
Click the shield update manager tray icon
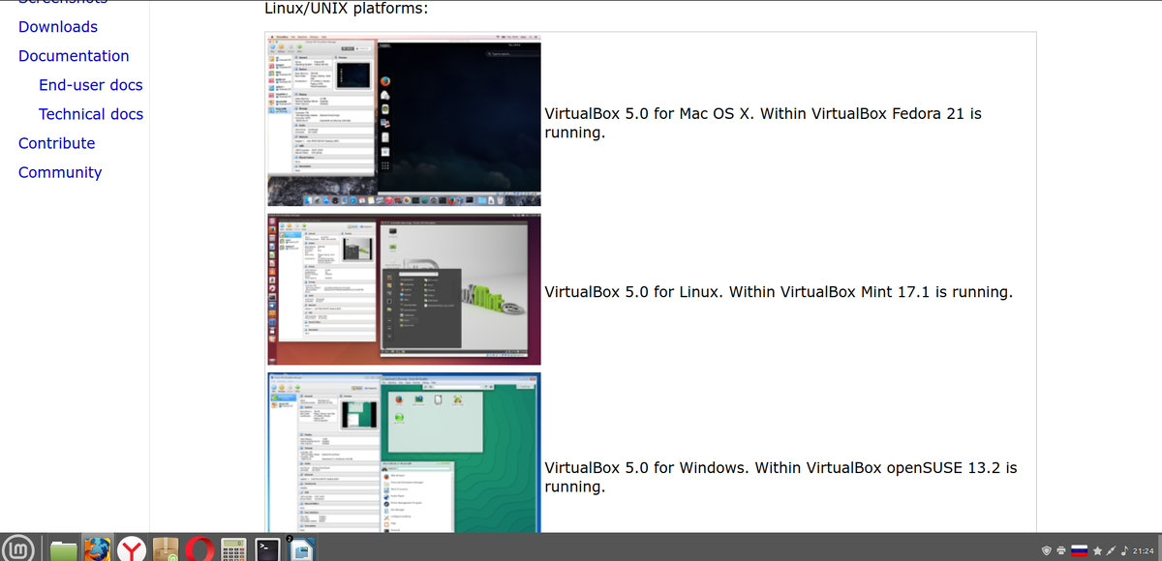(1047, 550)
